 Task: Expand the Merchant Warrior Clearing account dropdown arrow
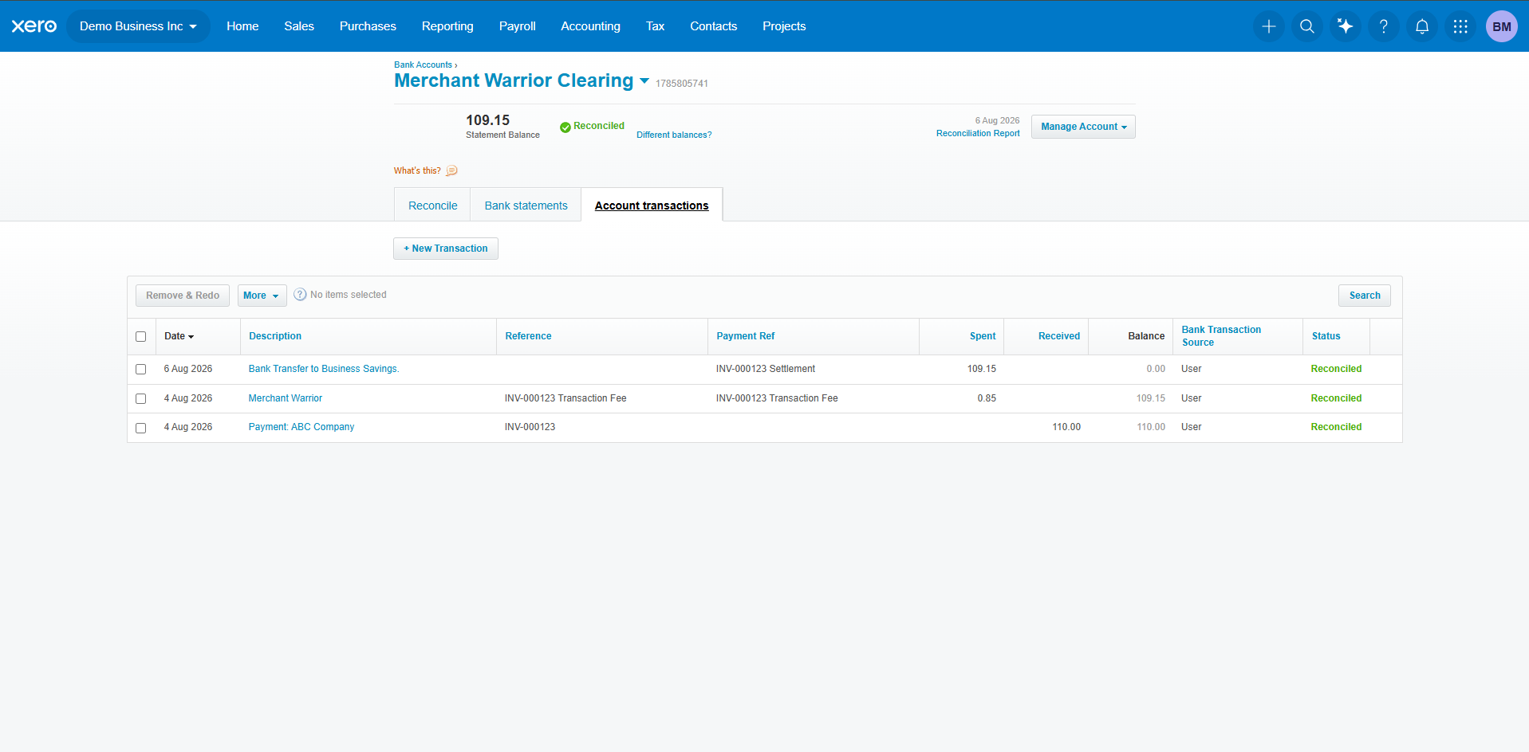tap(644, 80)
